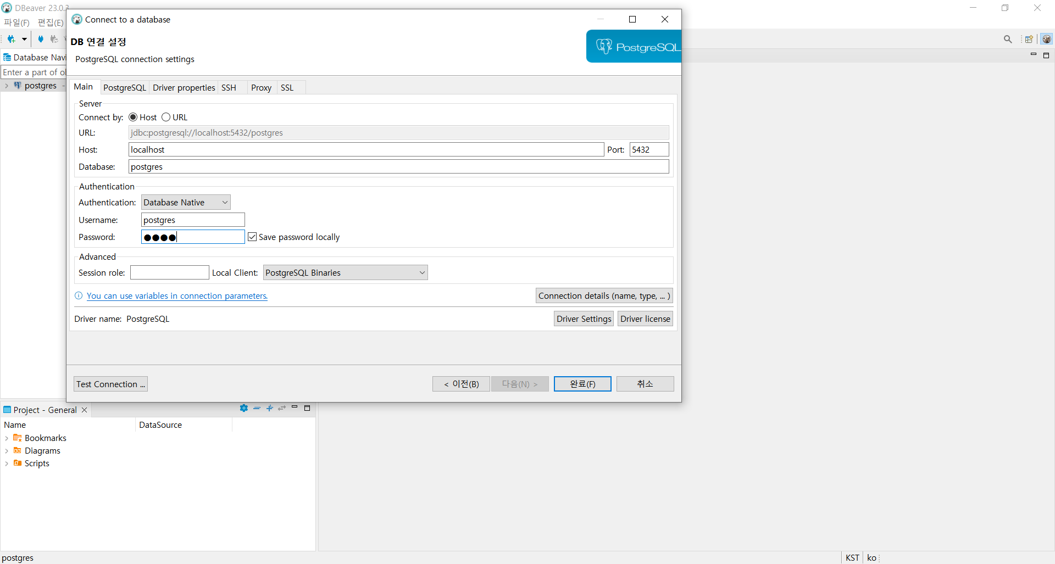Image resolution: width=1055 pixels, height=564 pixels.
Task: Click the Password field
Action: 193,237
